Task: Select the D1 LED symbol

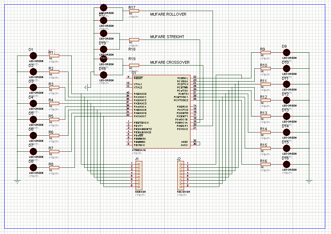Action: point(33,56)
